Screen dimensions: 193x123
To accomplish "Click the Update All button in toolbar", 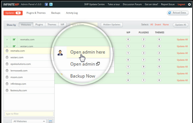I will pyautogui.click(x=181, y=25).
